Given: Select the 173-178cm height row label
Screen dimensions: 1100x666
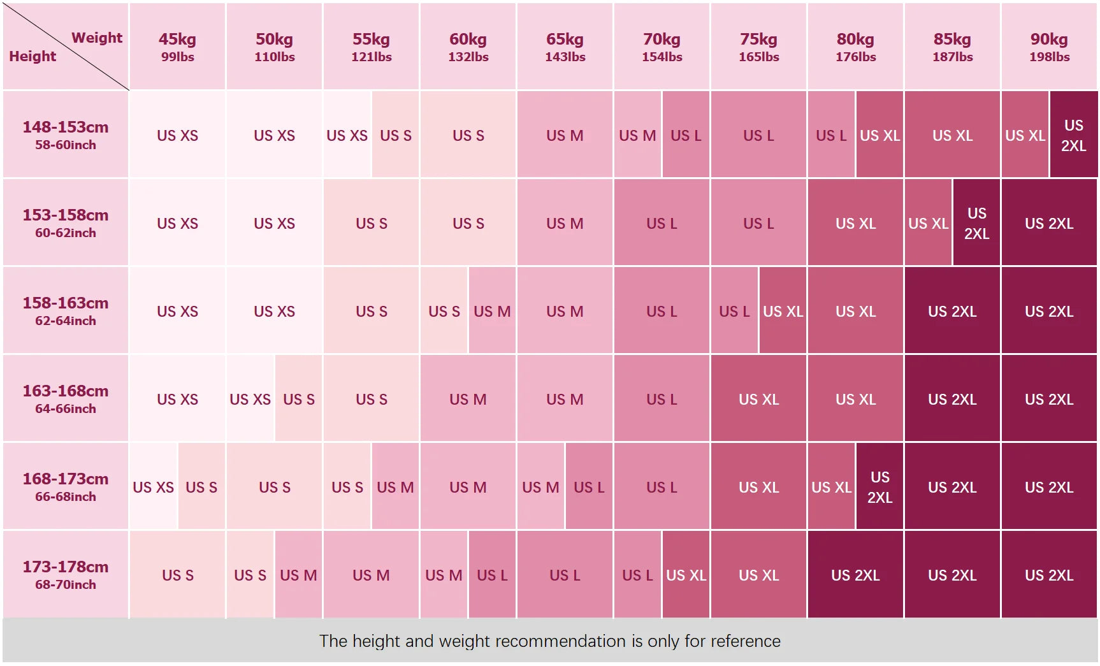Looking at the screenshot, I should coord(66,574).
